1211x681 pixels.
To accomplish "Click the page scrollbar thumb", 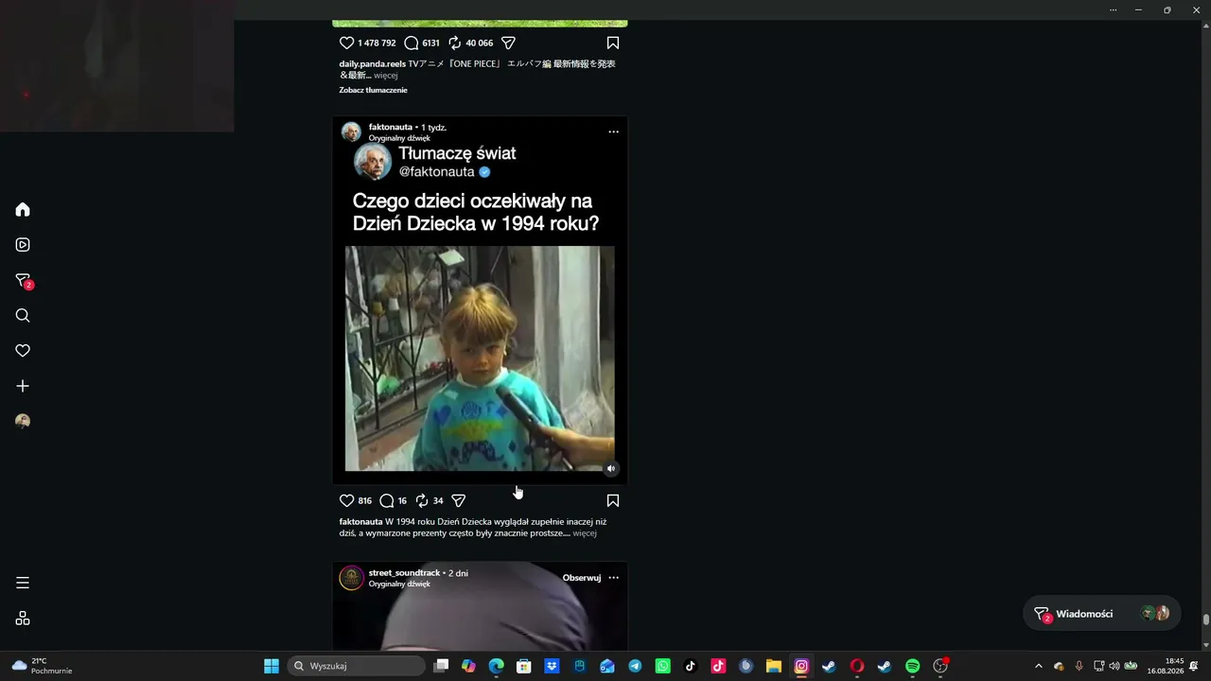I will (x=1206, y=620).
